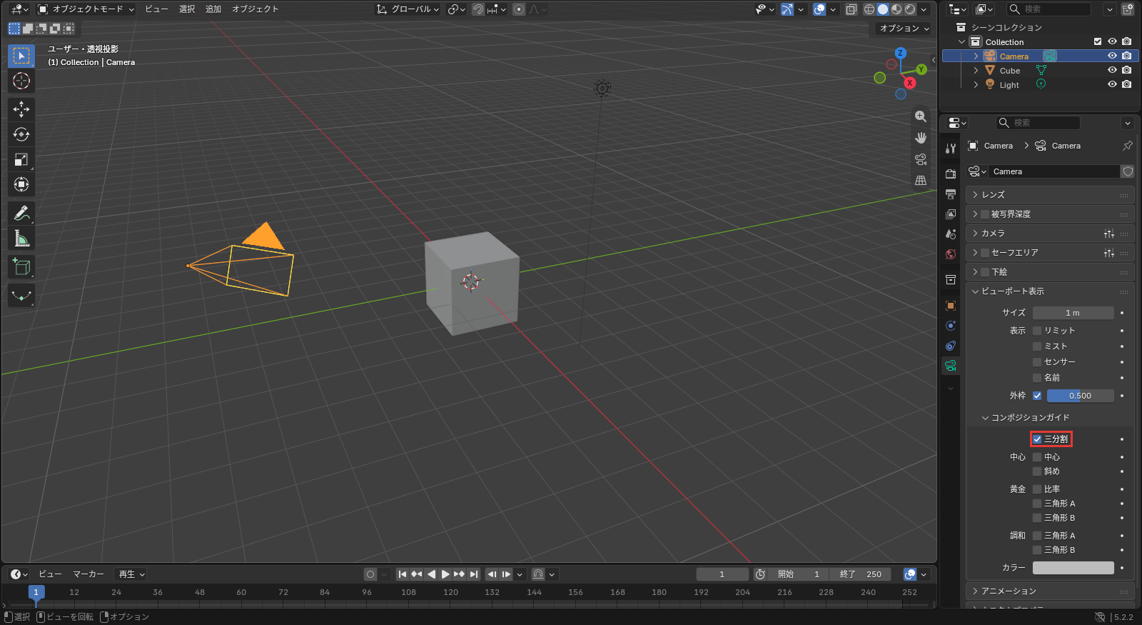Play the animation forward

tap(445, 574)
